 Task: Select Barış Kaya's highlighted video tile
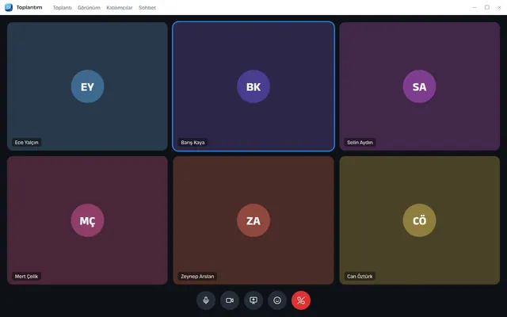click(253, 86)
